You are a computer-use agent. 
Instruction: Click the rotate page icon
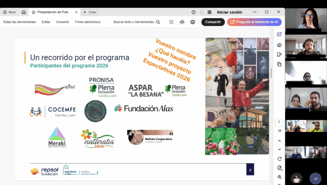pos(279,159)
